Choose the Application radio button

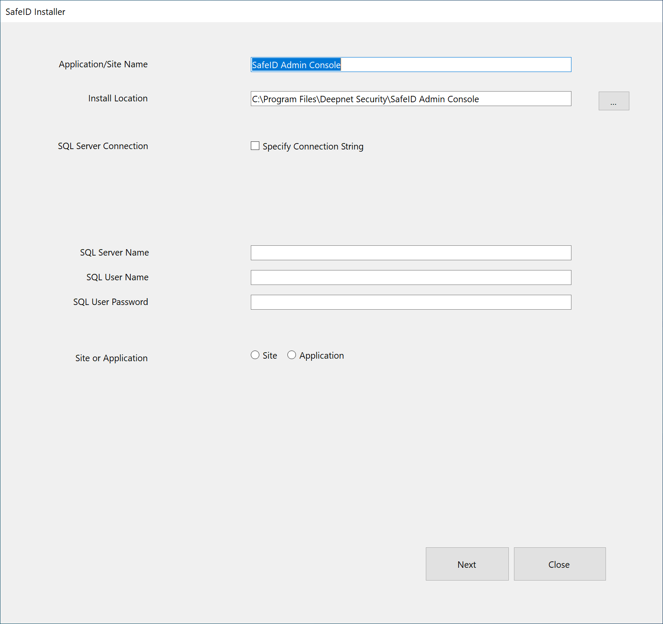click(x=292, y=355)
